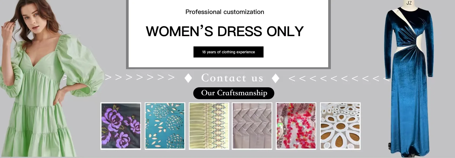Click the JZ label on mannequin neck
This screenshot has height=158, width=455.
[409, 3]
